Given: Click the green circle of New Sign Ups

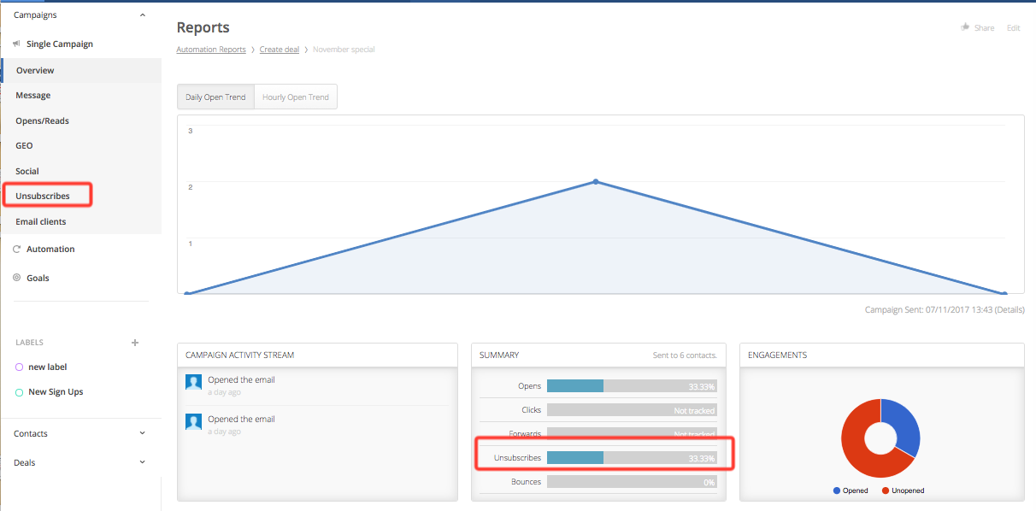Looking at the screenshot, I should (20, 392).
